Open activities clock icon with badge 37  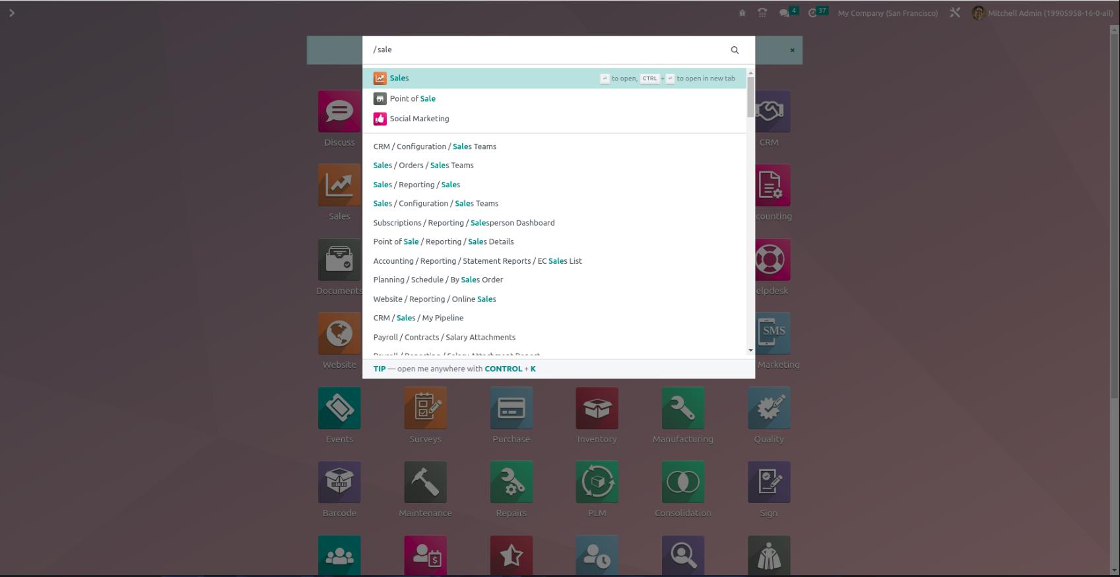point(818,13)
